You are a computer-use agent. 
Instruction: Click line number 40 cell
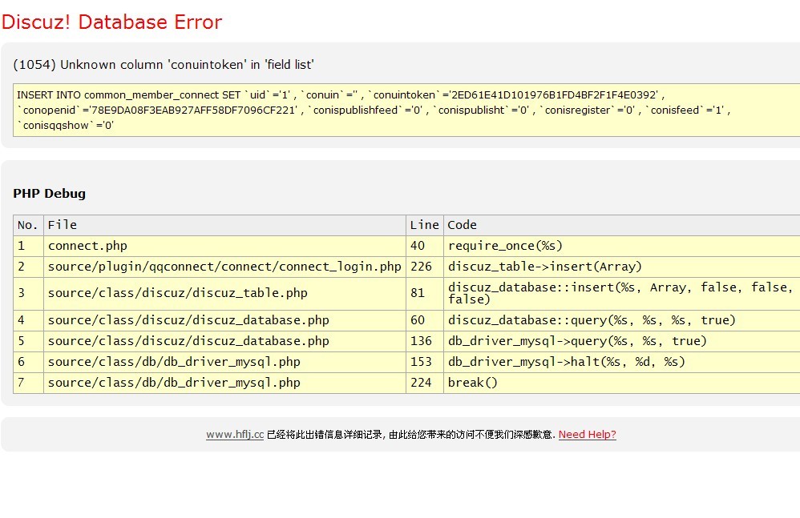[x=425, y=246]
